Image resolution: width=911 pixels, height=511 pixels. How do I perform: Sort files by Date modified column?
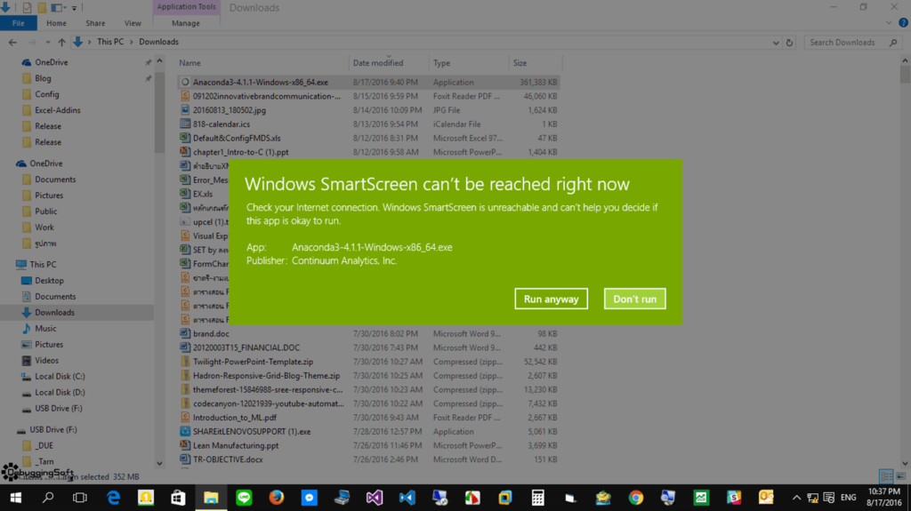377,63
